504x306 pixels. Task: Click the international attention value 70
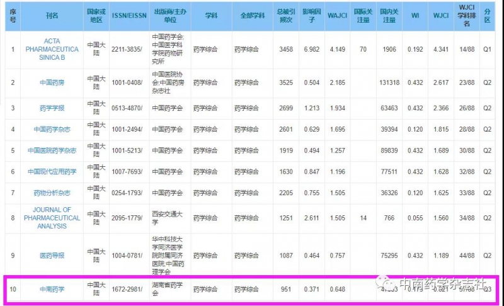coord(364,49)
